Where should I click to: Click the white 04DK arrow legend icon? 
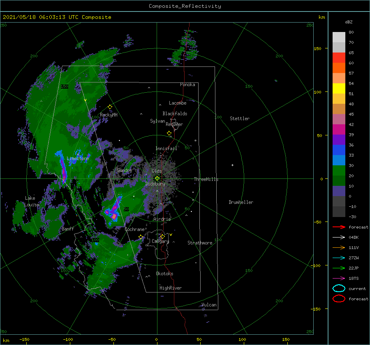click(x=339, y=238)
